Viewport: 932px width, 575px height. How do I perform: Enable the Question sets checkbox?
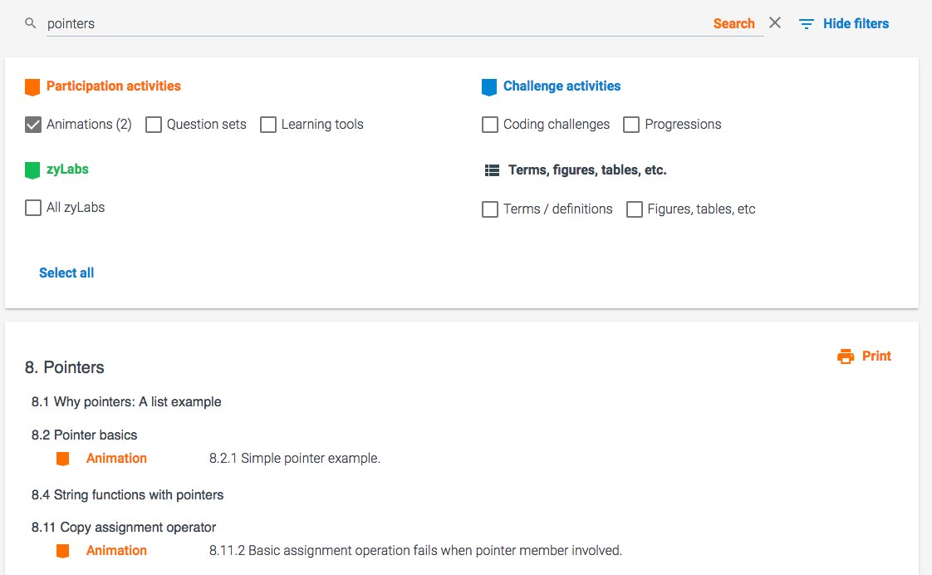(154, 125)
